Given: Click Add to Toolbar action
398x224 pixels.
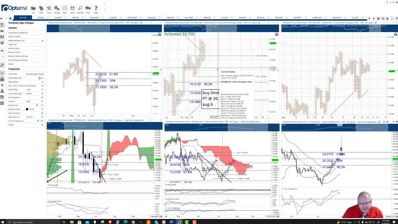Looking at the screenshot, I should pos(14,36).
